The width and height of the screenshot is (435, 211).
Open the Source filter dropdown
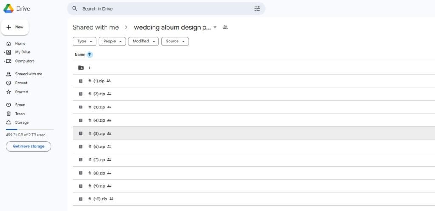[175, 41]
